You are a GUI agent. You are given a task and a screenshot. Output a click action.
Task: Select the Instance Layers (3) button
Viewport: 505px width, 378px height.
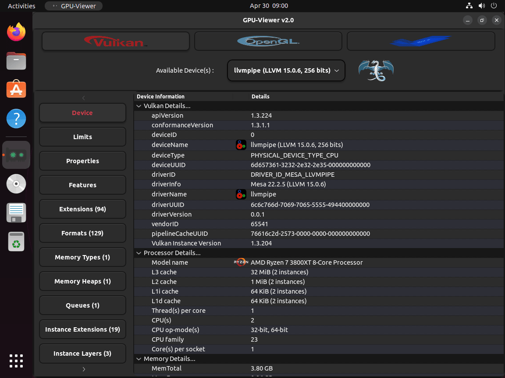click(82, 353)
